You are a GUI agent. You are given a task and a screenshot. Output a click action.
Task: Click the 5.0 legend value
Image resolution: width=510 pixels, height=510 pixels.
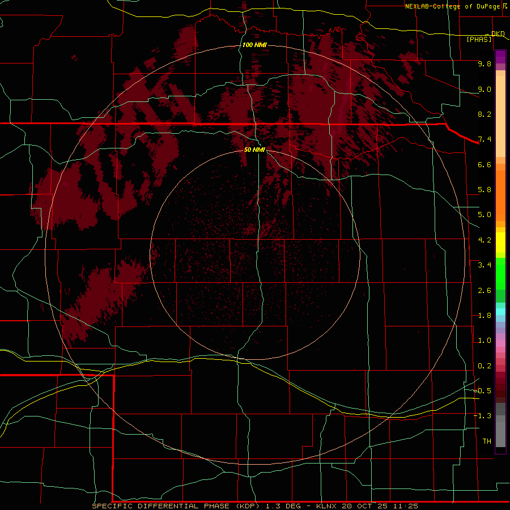tap(484, 215)
